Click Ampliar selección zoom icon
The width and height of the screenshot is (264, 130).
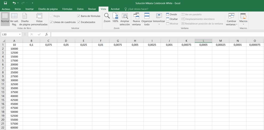pyautogui.click(x=125, y=16)
